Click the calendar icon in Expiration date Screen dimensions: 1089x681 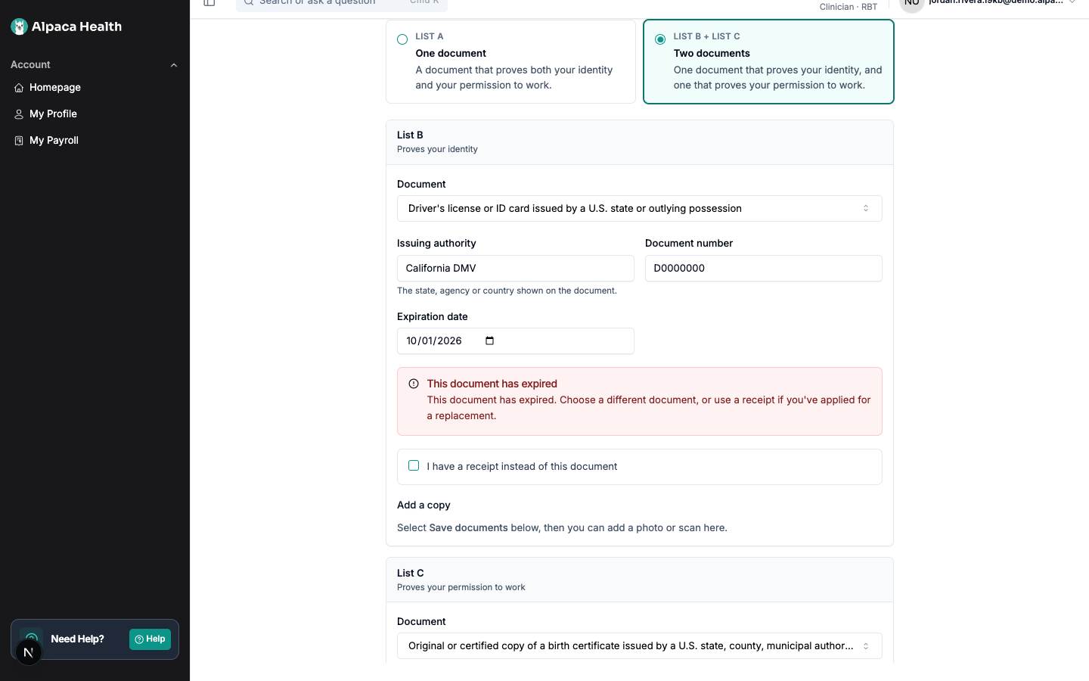(489, 340)
